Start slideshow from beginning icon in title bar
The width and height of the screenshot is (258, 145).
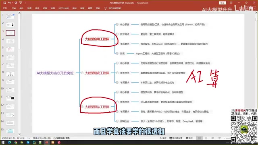(x=21, y=3)
